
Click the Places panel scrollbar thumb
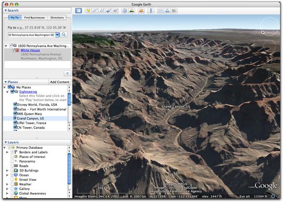(69, 99)
